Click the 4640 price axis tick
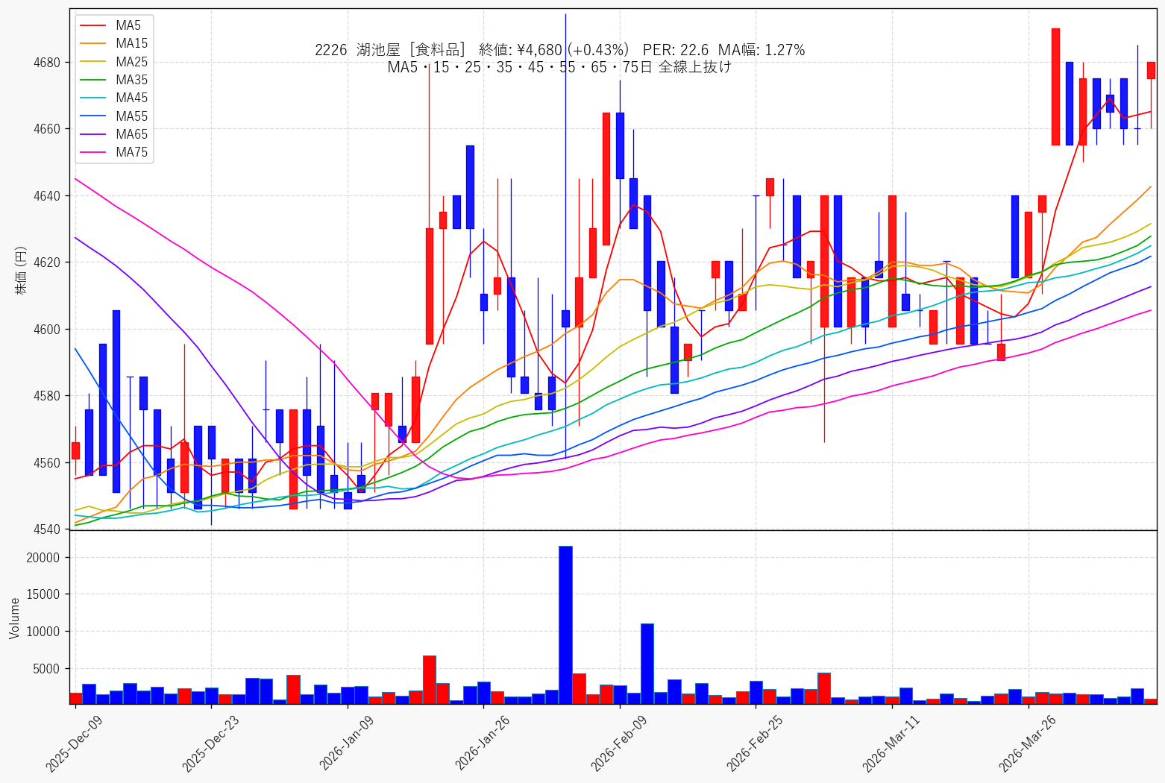 [x=47, y=196]
